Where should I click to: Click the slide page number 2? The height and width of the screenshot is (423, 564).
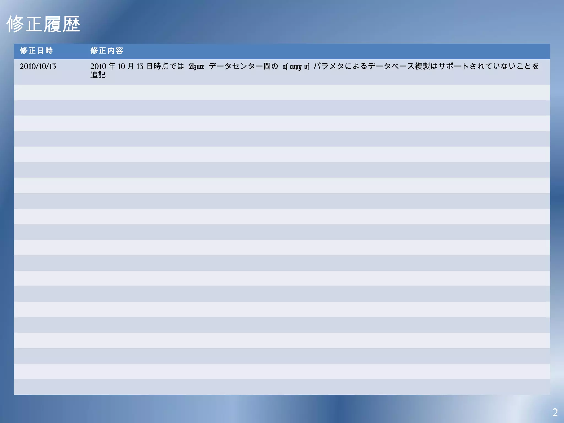tap(555, 412)
